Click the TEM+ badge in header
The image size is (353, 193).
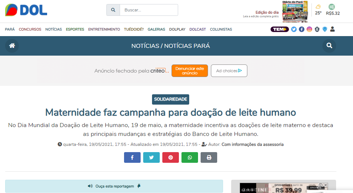tap(279, 29)
